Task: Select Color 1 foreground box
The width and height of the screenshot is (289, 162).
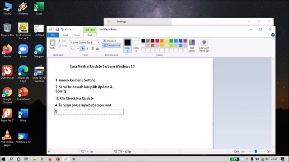Action: pos(127,45)
